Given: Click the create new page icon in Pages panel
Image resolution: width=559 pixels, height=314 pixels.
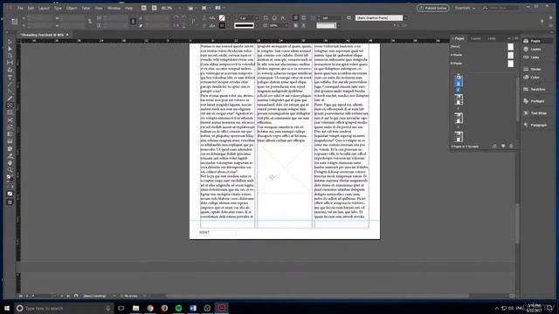Looking at the screenshot, I should click(503, 146).
